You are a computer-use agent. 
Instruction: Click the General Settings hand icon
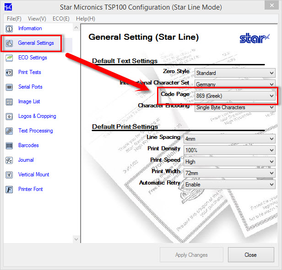[9, 43]
